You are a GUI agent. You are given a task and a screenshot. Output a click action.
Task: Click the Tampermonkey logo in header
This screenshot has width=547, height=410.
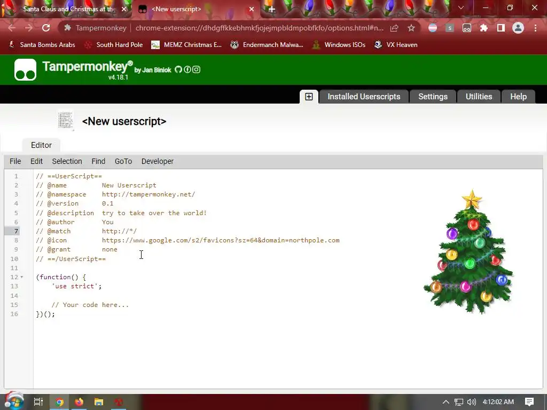pyautogui.click(x=25, y=70)
